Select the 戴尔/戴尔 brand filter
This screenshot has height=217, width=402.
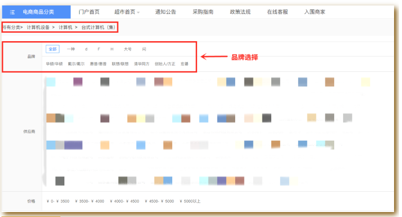[76, 64]
